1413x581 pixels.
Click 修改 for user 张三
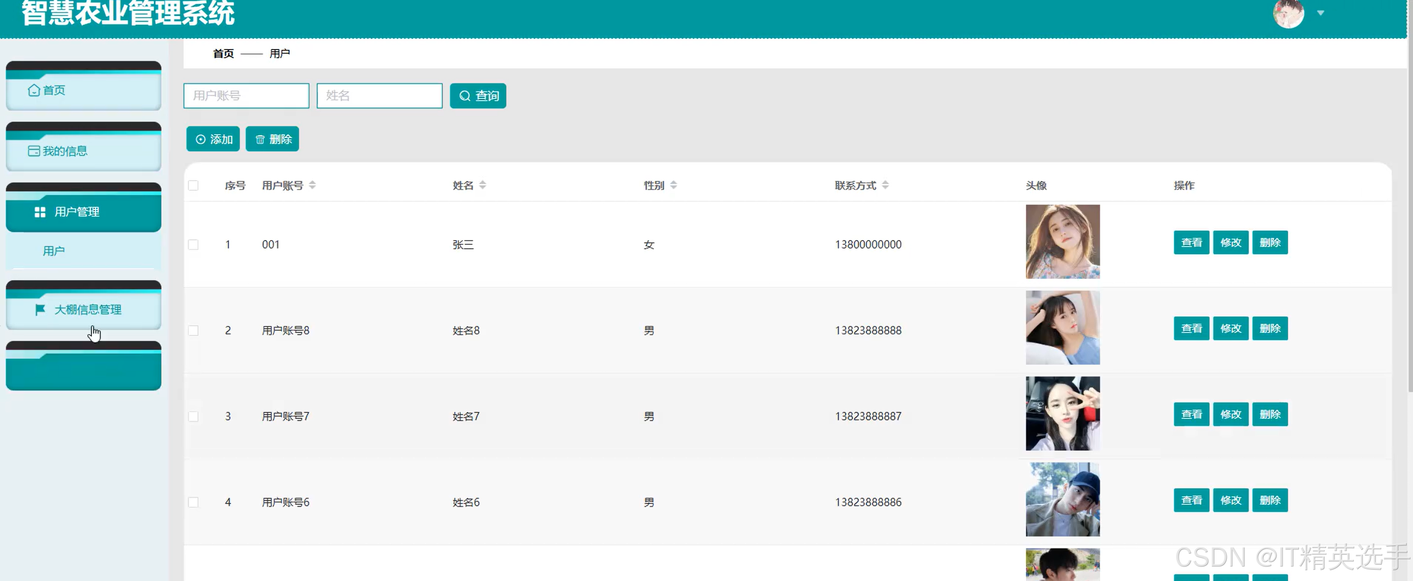pyautogui.click(x=1231, y=243)
